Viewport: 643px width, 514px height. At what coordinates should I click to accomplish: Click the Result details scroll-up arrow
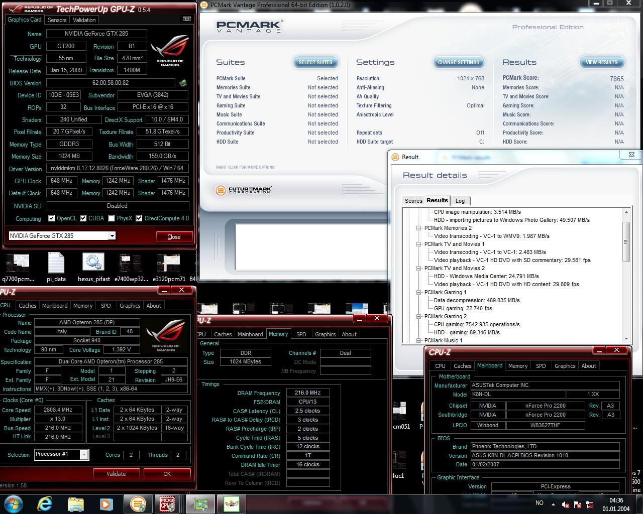[x=626, y=212]
